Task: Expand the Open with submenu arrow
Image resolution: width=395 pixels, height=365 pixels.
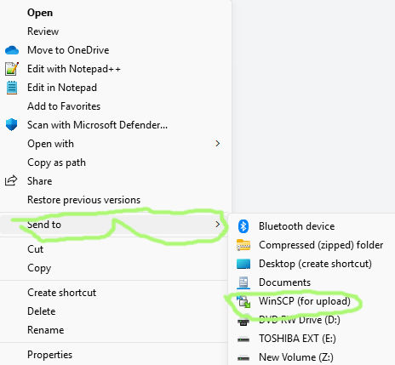Action: point(218,144)
